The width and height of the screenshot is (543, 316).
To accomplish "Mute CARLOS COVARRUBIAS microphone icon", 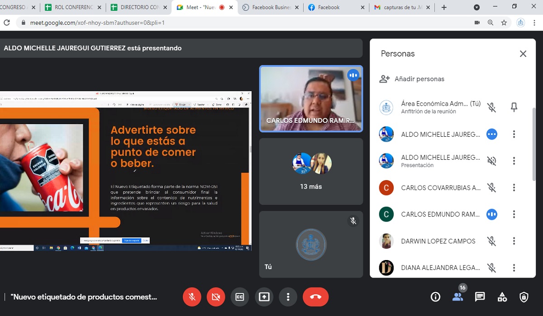I will click(492, 187).
